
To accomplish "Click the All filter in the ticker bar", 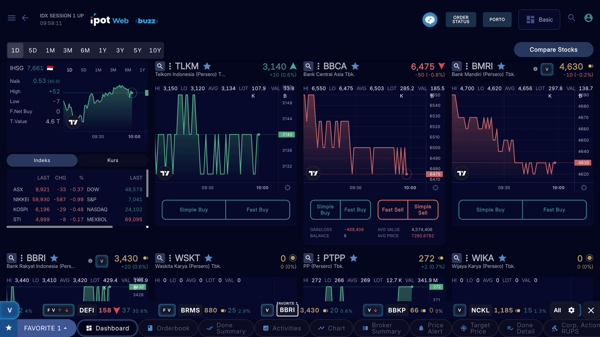I will 557,310.
